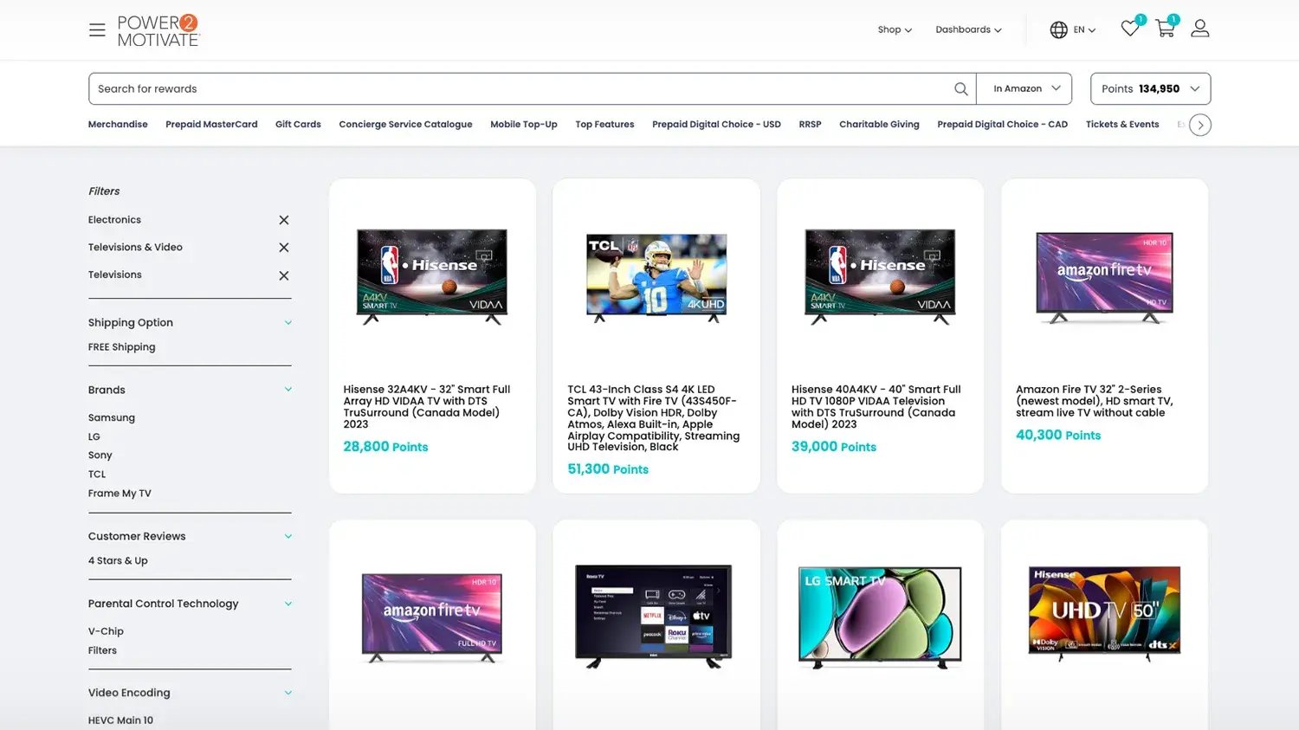Go to Gift Cards category

pos(298,125)
